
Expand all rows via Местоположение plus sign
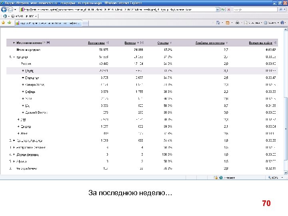(14, 43)
